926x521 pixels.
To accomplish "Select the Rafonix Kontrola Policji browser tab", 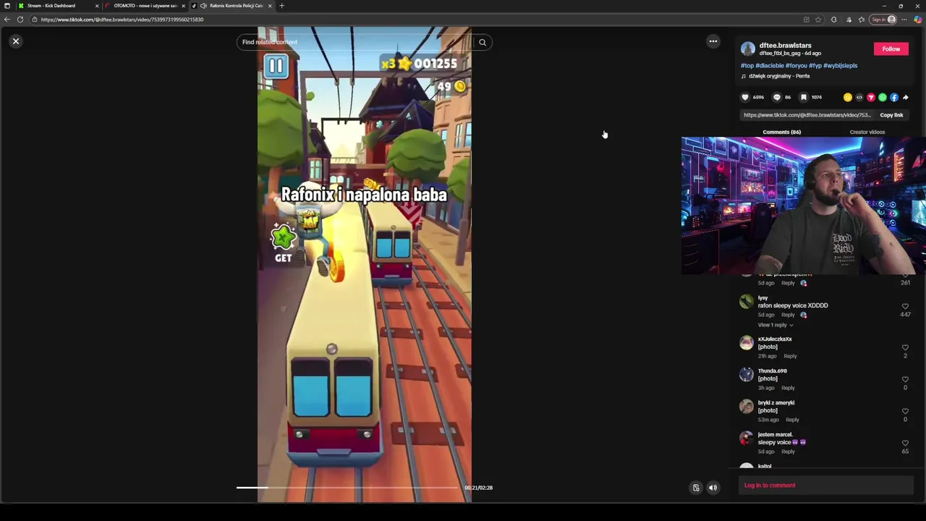I will point(231,6).
